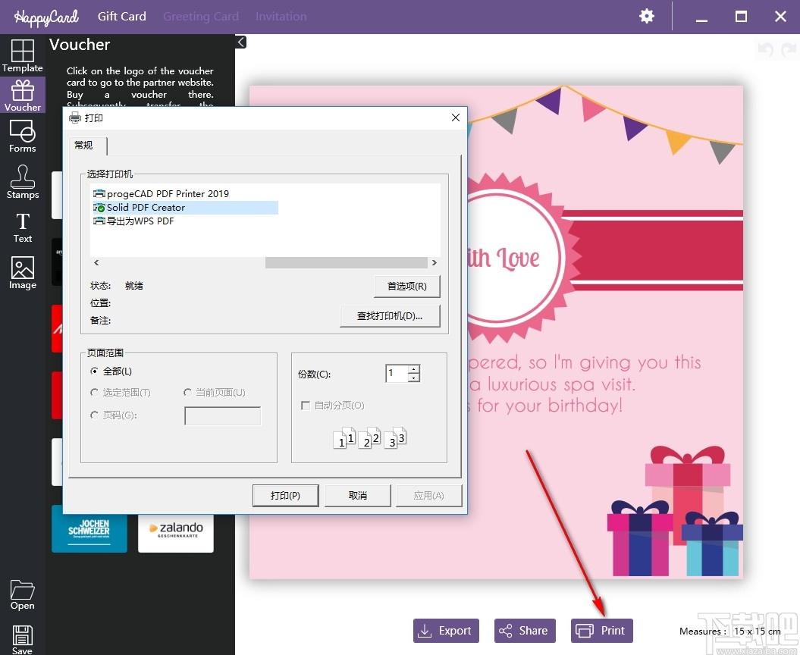
Task: Open the Template panel in the sidebar
Action: click(23, 55)
